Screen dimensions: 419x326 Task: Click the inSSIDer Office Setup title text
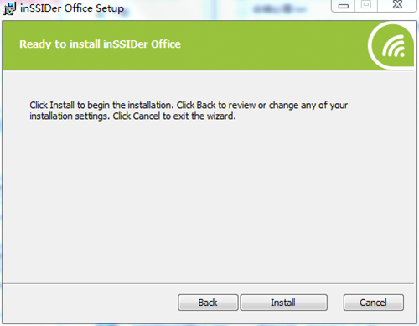click(72, 8)
